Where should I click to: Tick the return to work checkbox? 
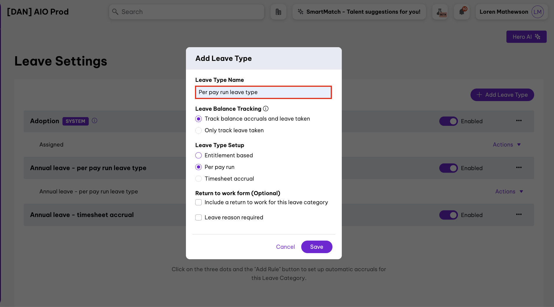click(x=198, y=202)
